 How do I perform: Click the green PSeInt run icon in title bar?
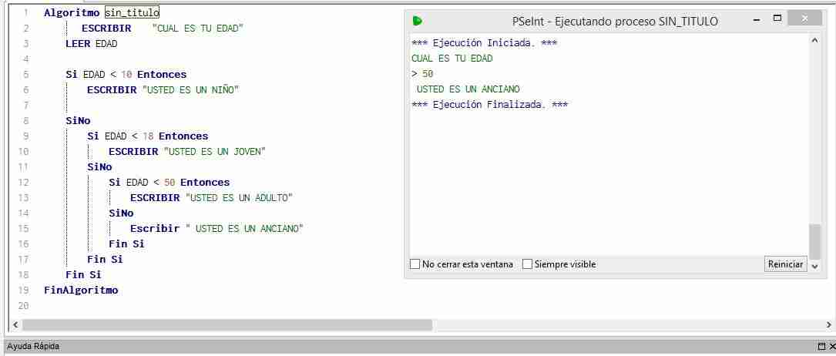pos(418,21)
